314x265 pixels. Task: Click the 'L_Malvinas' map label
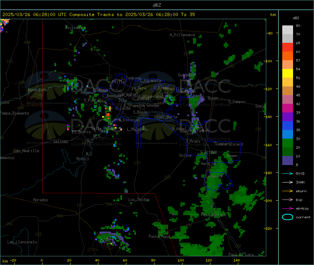tap(137, 129)
